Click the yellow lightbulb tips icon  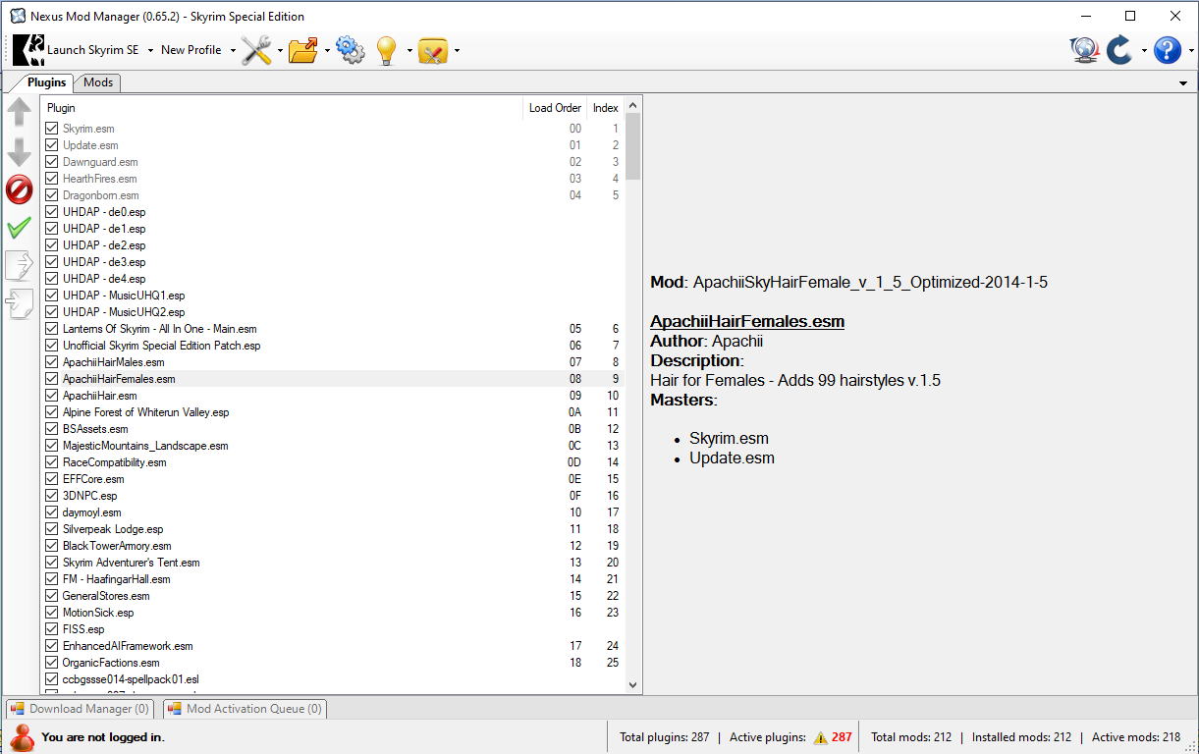(387, 50)
